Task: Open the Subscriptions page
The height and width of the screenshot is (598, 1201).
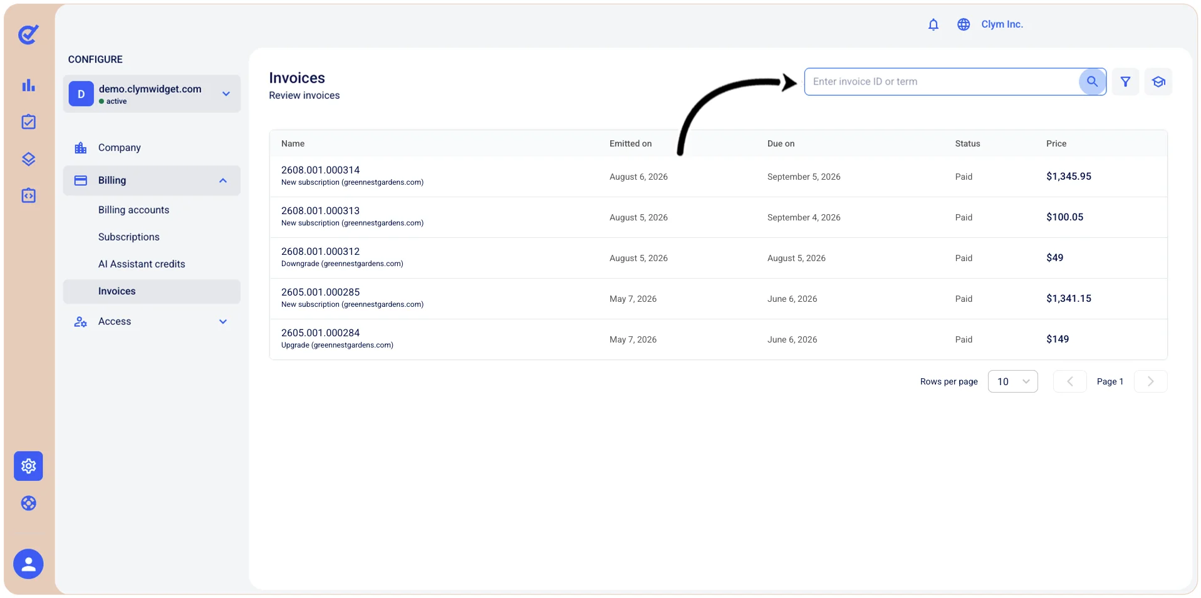Action: click(x=129, y=237)
